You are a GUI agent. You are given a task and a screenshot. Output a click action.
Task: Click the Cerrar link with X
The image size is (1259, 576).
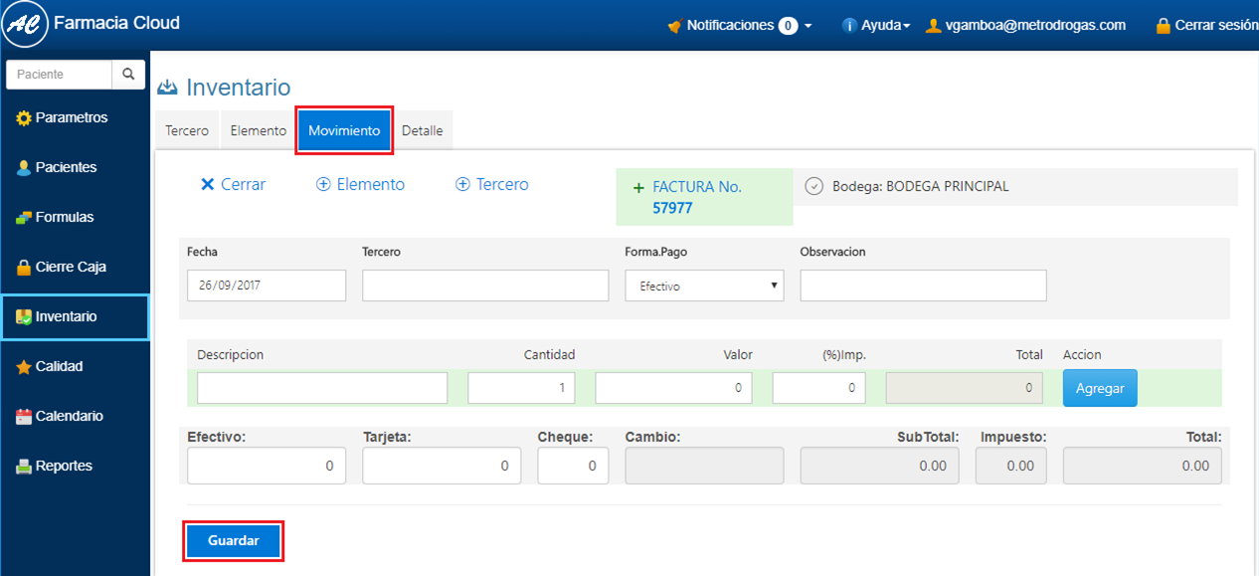click(233, 185)
